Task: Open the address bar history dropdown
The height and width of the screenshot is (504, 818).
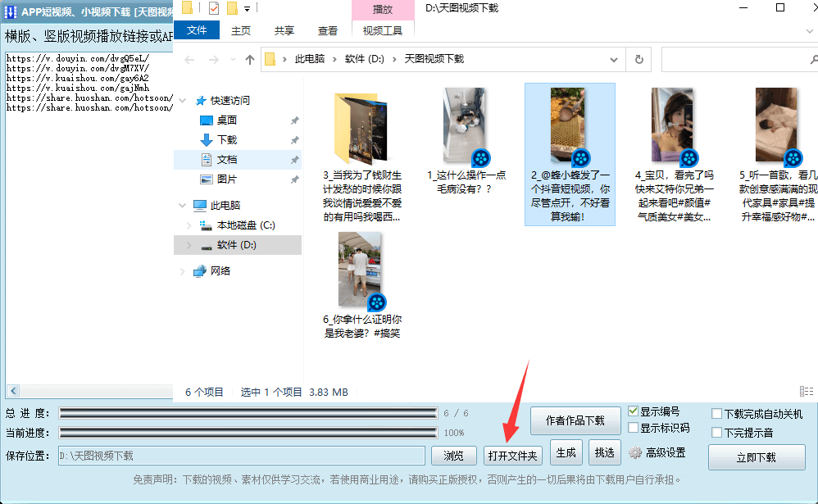Action: tap(613, 59)
